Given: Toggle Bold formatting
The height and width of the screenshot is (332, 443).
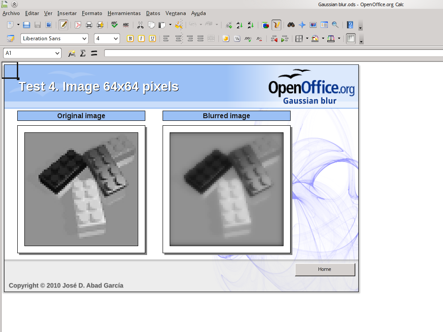Looking at the screenshot, I should point(130,39).
